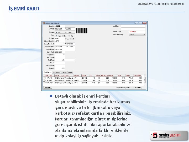Click the Müşteri Parti No field
The height and width of the screenshot is (142, 189).
click(x=60, y=41)
